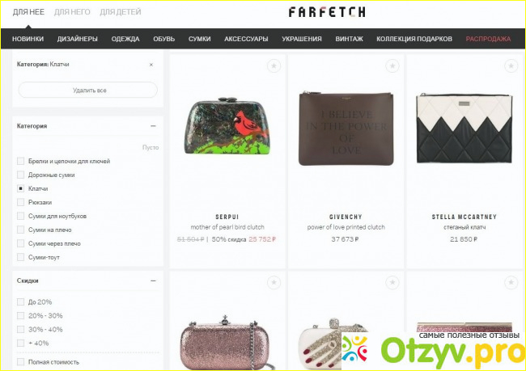Click wishlist star on glitter chain clutch
Screen dimensions: 526x371
pyautogui.click(x=274, y=283)
